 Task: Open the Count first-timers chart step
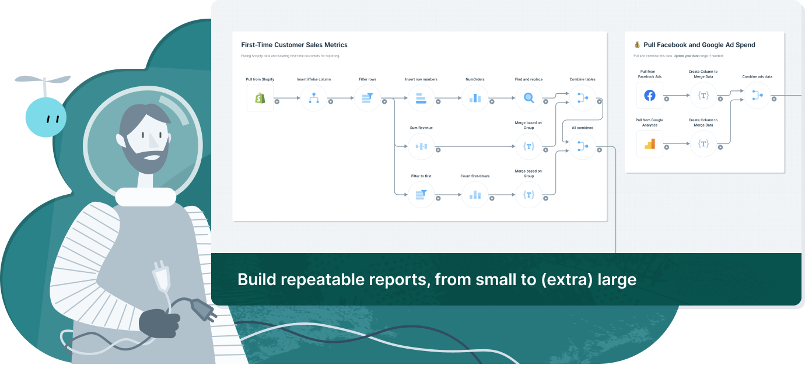click(475, 195)
